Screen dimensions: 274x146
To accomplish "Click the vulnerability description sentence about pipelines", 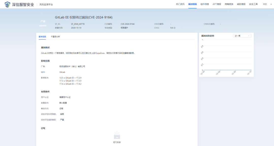I will (88, 53).
